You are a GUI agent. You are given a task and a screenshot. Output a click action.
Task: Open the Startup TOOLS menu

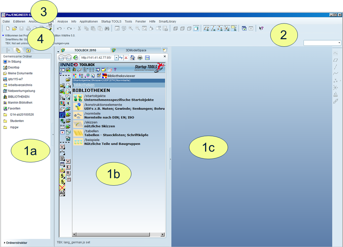click(x=111, y=21)
